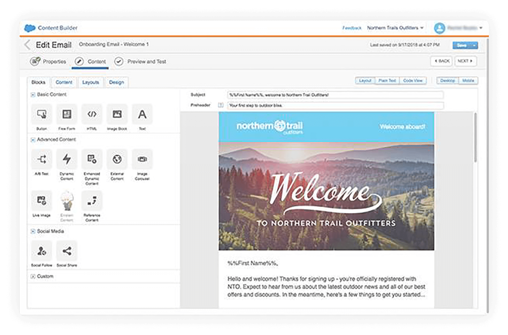This screenshot has height=335, width=508.
Task: Select the Social Share block
Action: (67, 251)
